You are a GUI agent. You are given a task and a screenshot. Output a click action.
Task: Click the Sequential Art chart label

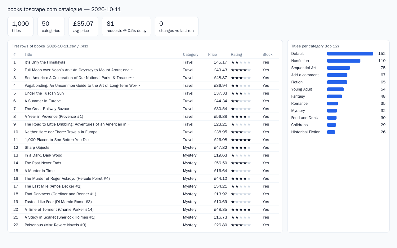point(304,68)
